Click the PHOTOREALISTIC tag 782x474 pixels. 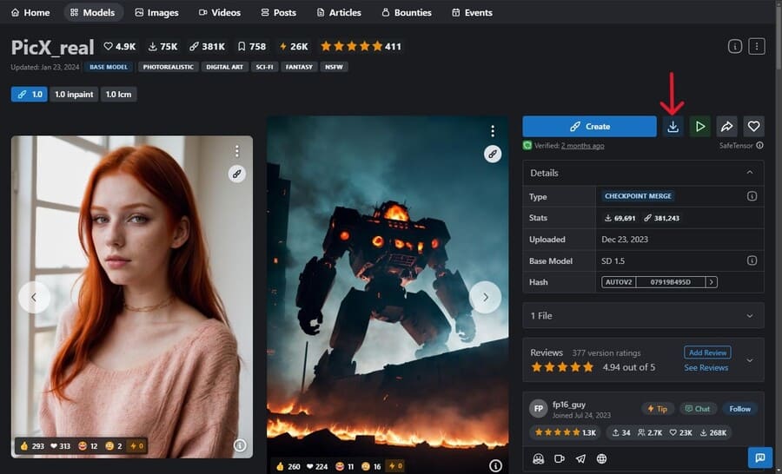pos(168,67)
